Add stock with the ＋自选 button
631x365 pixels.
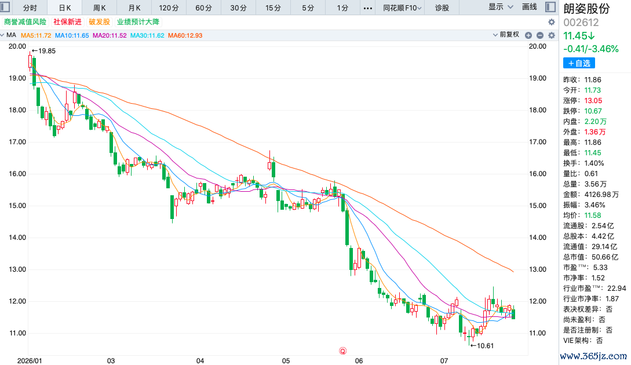(579, 63)
